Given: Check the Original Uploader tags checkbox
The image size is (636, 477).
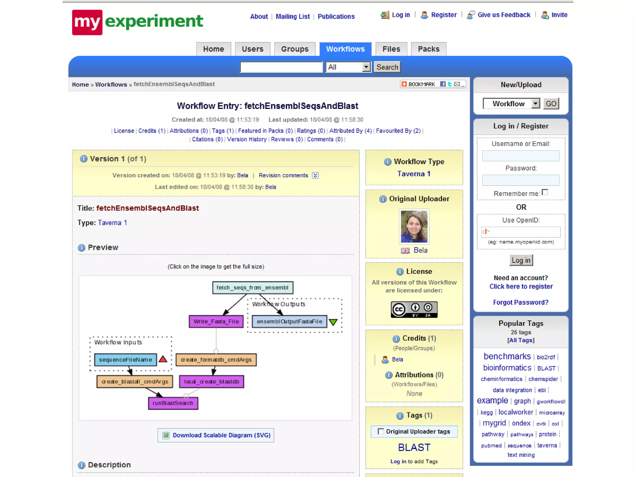Looking at the screenshot, I should pyautogui.click(x=381, y=431).
